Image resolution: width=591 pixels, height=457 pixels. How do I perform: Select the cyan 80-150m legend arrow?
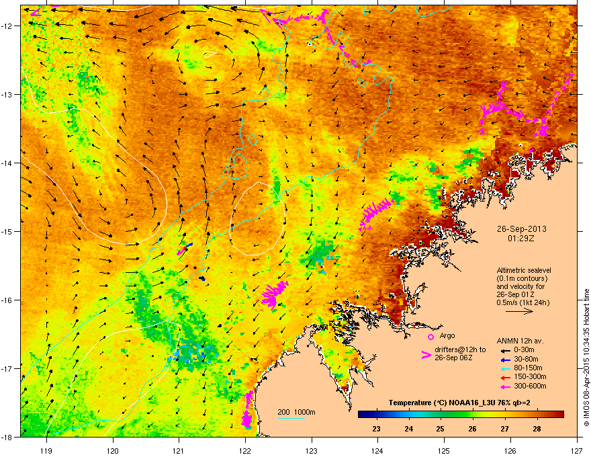[505, 368]
